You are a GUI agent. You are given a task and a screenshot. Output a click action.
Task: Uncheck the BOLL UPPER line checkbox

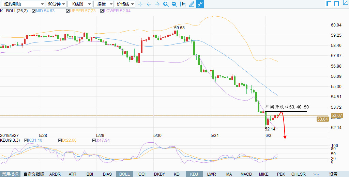(67, 11)
